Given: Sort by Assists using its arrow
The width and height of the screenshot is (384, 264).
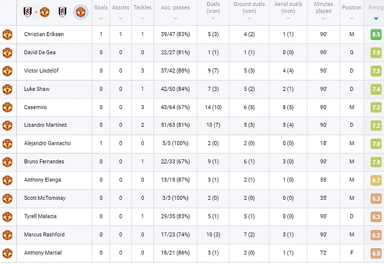Looking at the screenshot, I should (120, 18).
